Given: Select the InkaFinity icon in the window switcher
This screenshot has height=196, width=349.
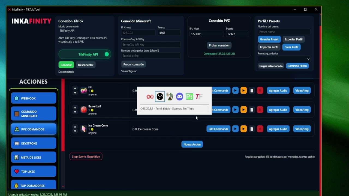Looking at the screenshot, I should tap(150, 97).
